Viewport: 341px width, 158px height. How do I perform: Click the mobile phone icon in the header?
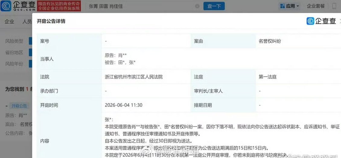(x=334, y=6)
